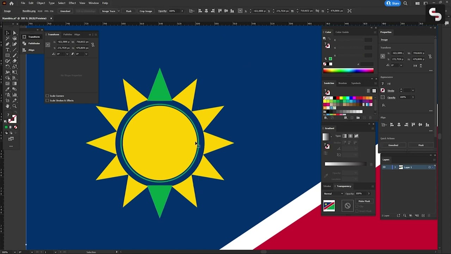Pick a color from the spectrum bar
The image size is (451, 254).
click(348, 71)
